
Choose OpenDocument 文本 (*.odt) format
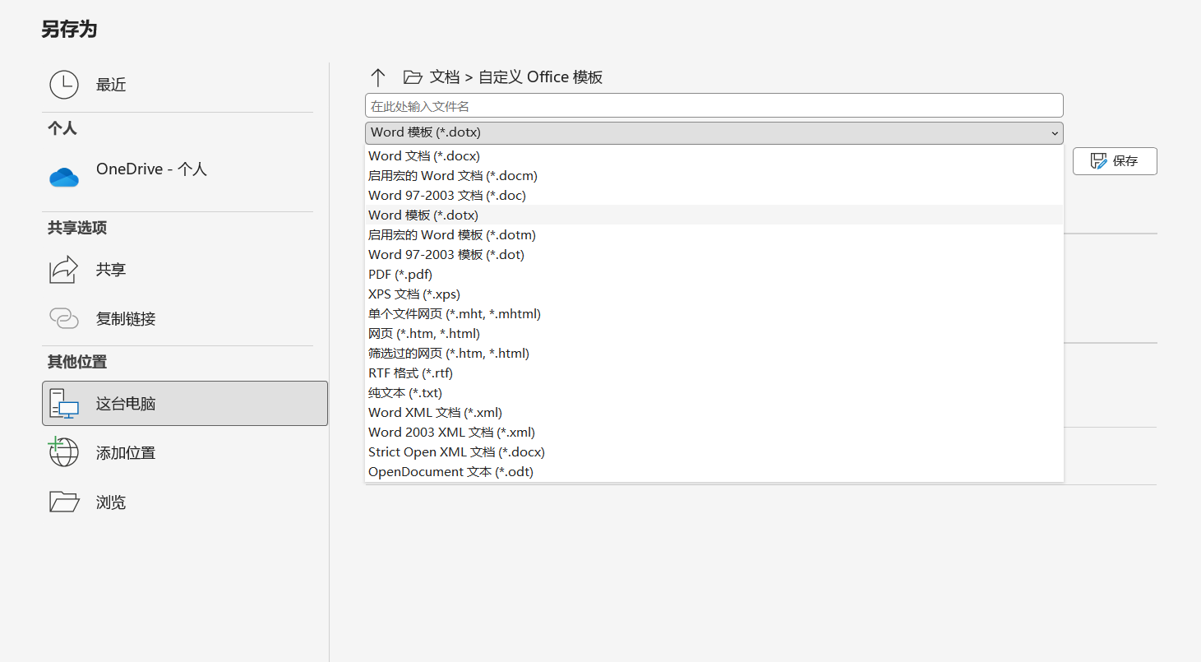pyautogui.click(x=450, y=471)
